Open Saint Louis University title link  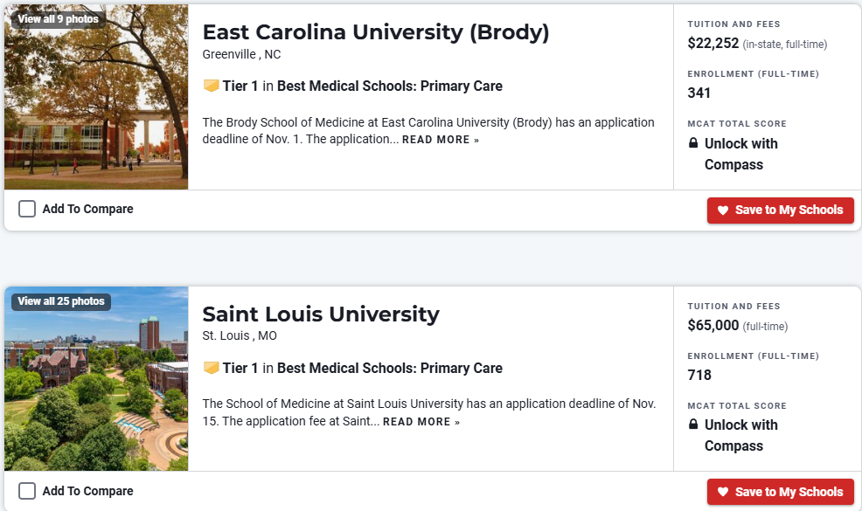click(321, 314)
